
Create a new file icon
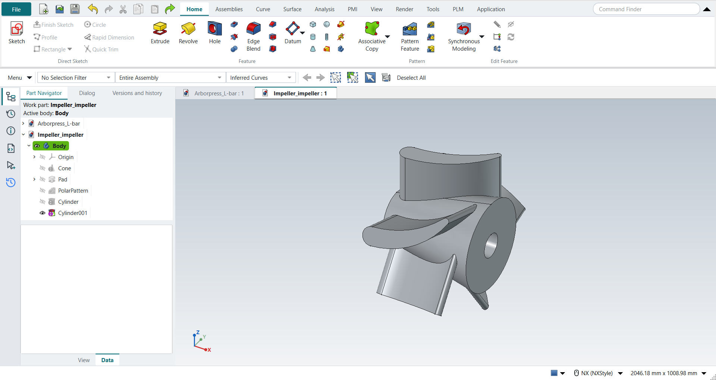[x=44, y=9]
